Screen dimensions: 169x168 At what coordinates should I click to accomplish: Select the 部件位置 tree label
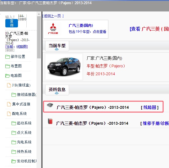click(18, 56)
